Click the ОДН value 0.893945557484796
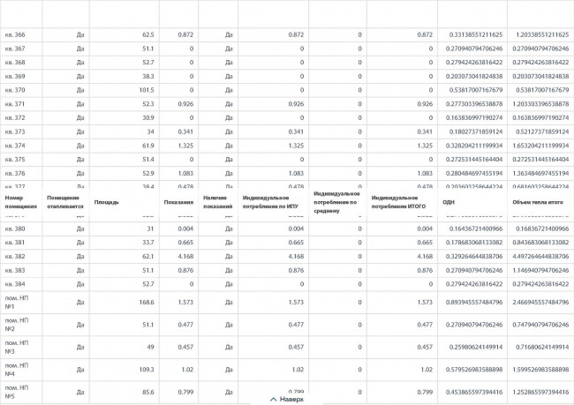574x405 pixels. [x=474, y=302]
